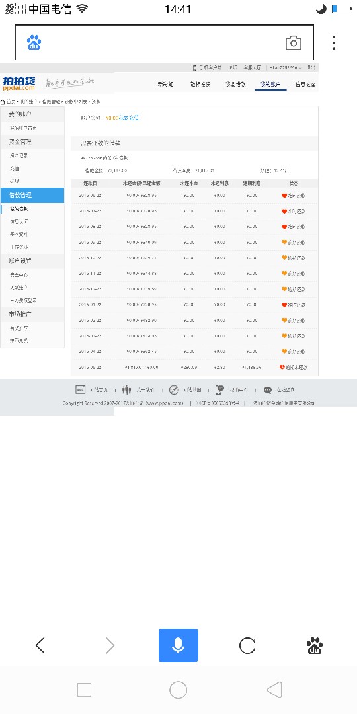Click the 市场推广 sidebar section header
The height and width of the screenshot is (714, 357).
[x=32, y=314]
